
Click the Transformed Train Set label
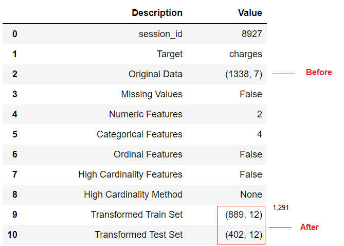(137, 215)
